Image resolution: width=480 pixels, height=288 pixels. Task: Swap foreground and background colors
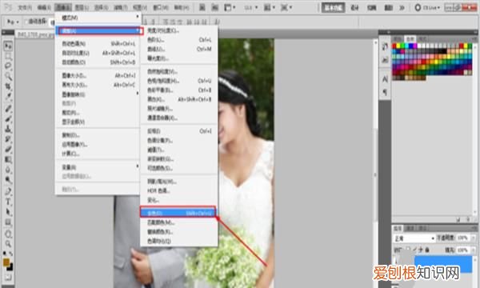pyautogui.click(x=11, y=254)
